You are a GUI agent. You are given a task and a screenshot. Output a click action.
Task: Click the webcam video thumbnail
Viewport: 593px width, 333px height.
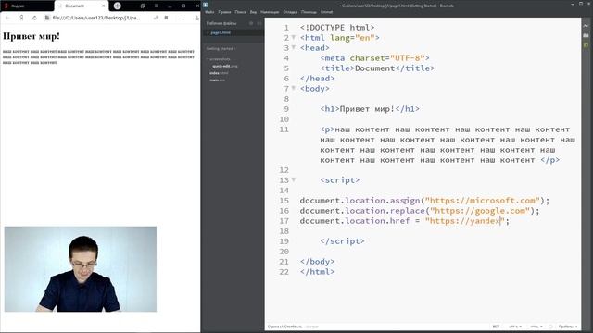tap(81, 269)
